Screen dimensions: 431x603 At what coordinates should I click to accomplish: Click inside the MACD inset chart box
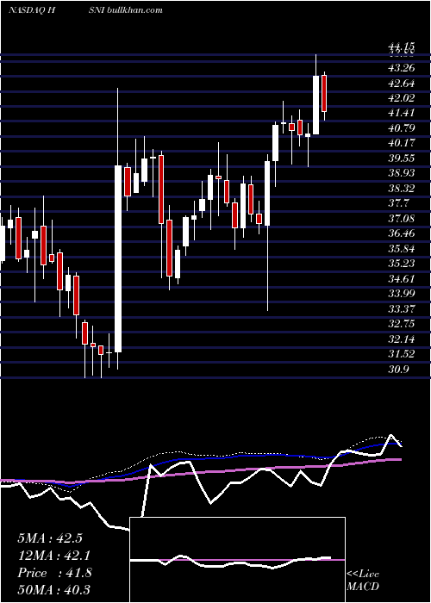[x=237, y=560]
